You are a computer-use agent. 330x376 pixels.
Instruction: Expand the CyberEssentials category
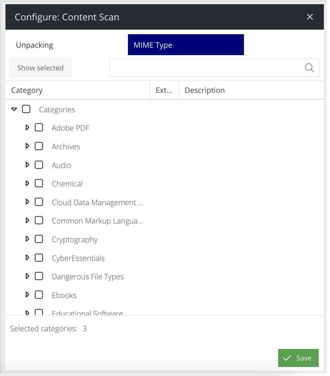[27, 258]
